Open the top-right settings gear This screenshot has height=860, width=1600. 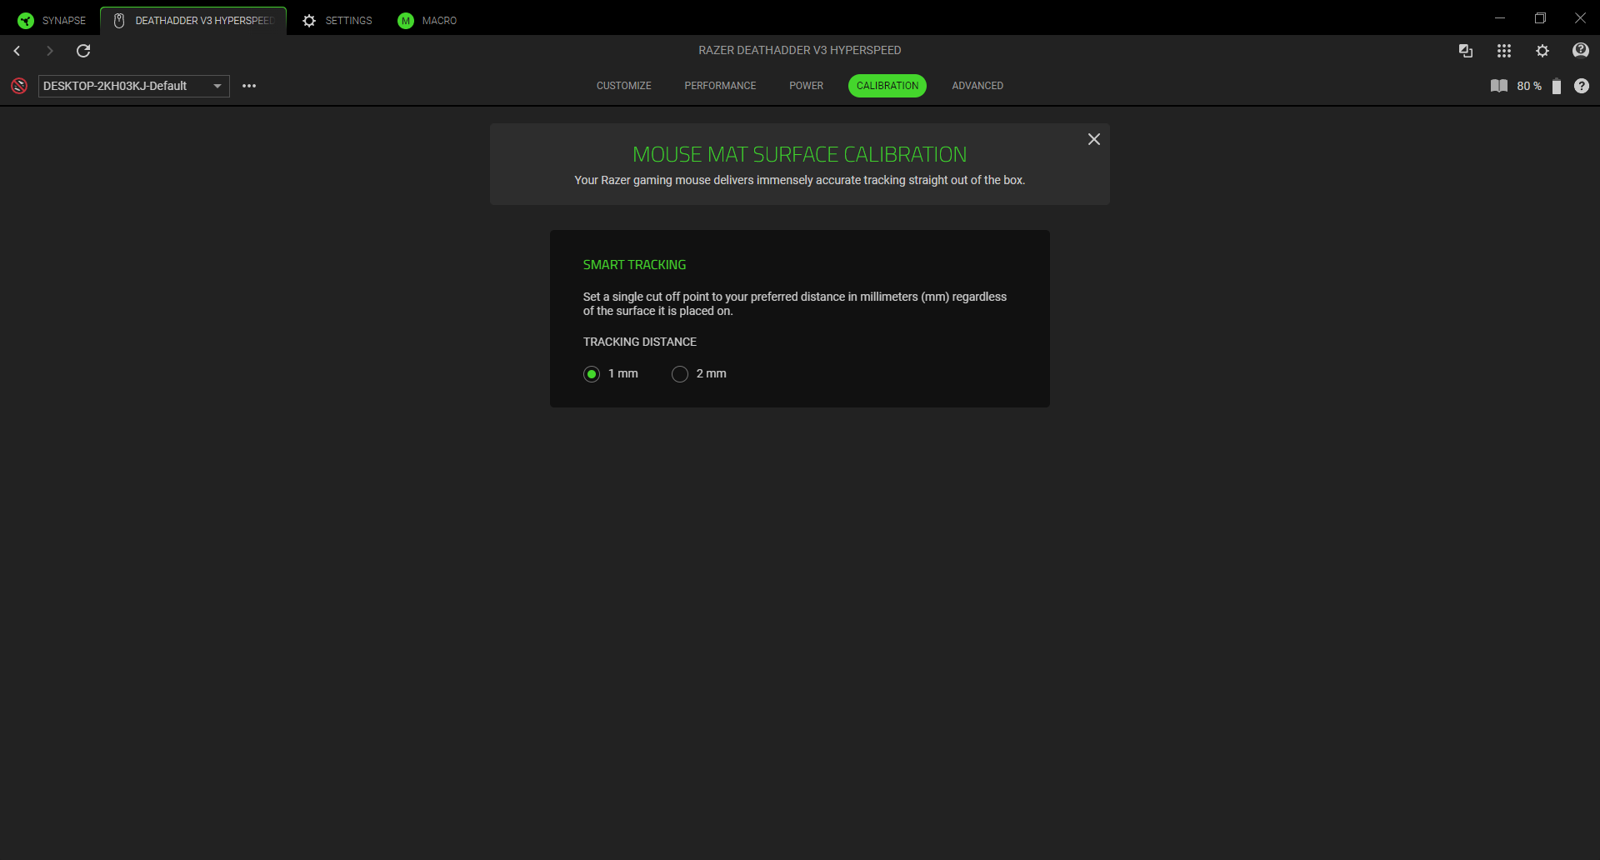coord(1542,51)
